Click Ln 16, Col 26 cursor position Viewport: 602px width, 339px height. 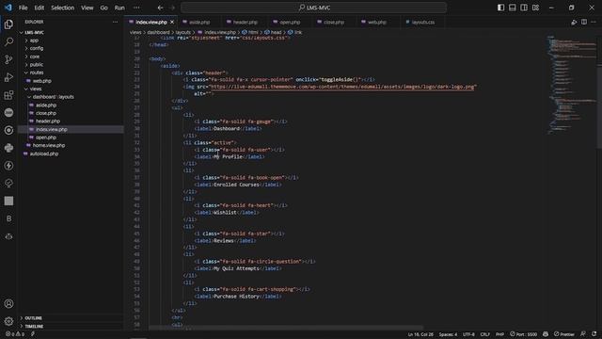(420, 334)
